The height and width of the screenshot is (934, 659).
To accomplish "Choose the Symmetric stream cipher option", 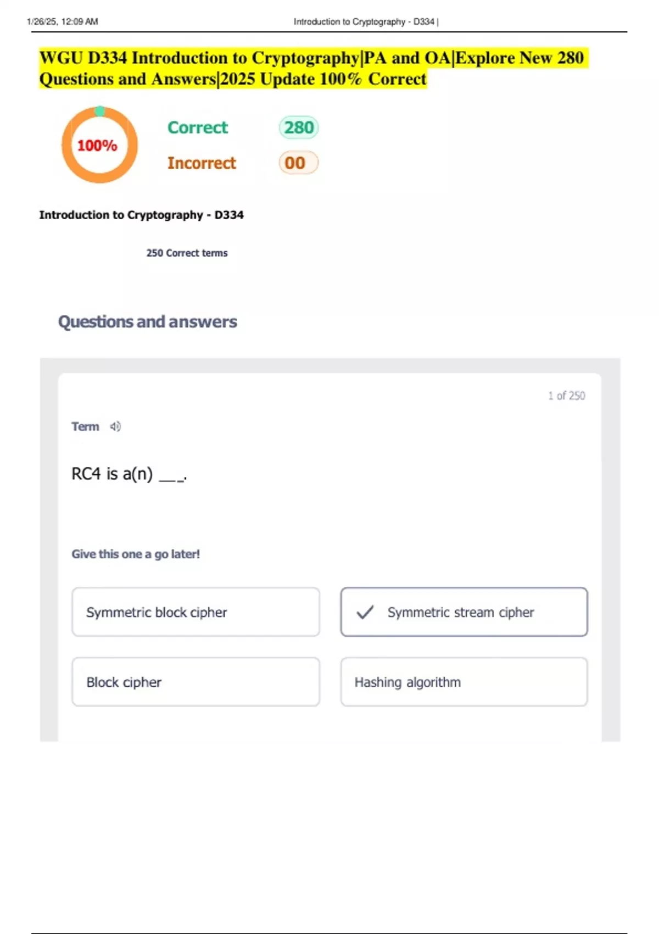I will point(464,612).
